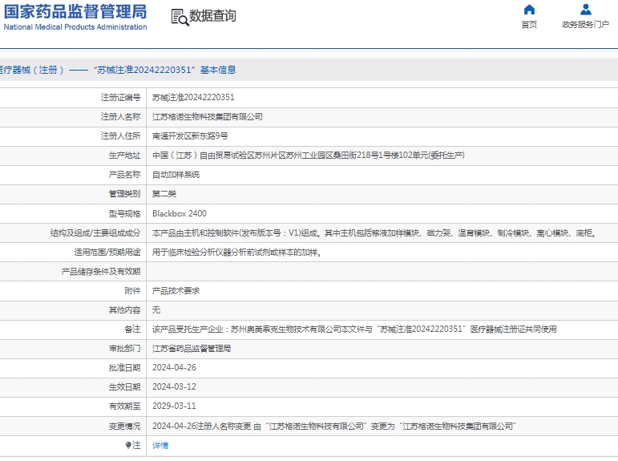
Task: Click the 生产地址 row label
Action: click(124, 156)
